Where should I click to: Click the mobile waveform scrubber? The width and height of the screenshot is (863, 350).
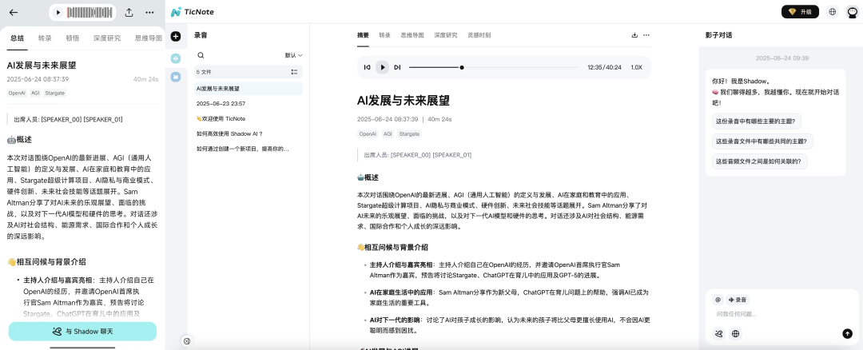88,12
